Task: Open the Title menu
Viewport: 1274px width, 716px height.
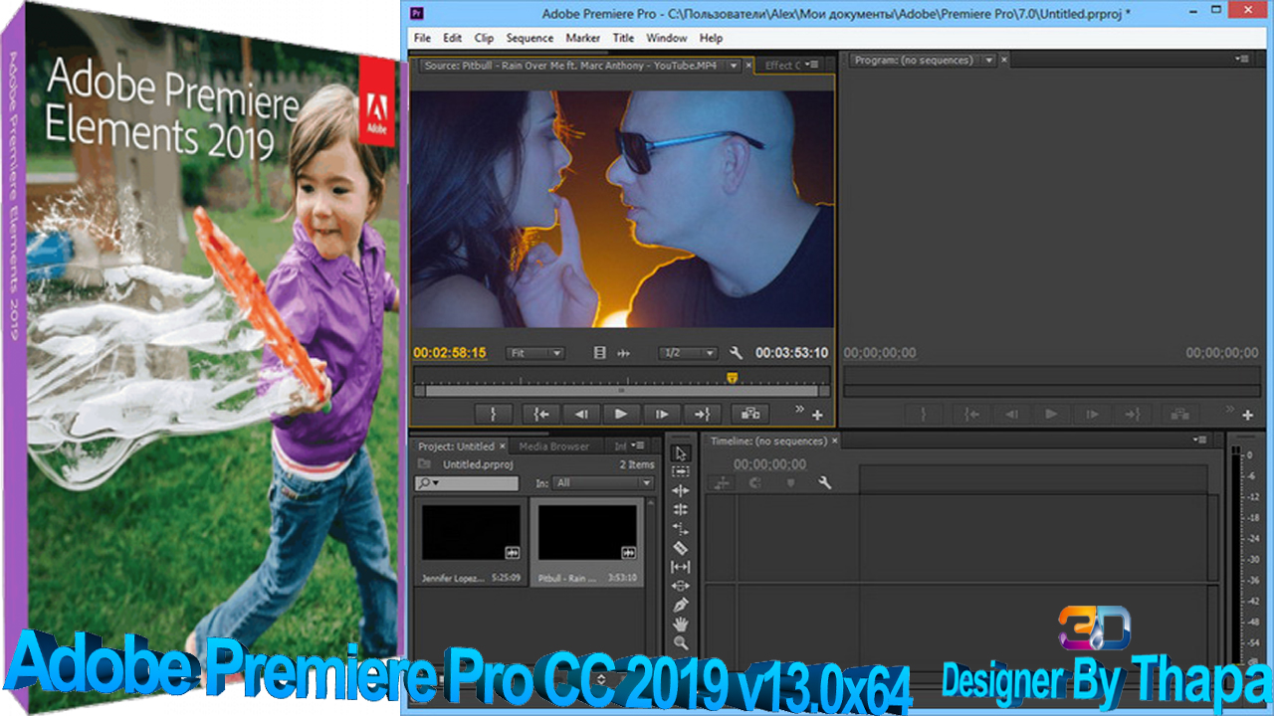Action: tap(623, 38)
